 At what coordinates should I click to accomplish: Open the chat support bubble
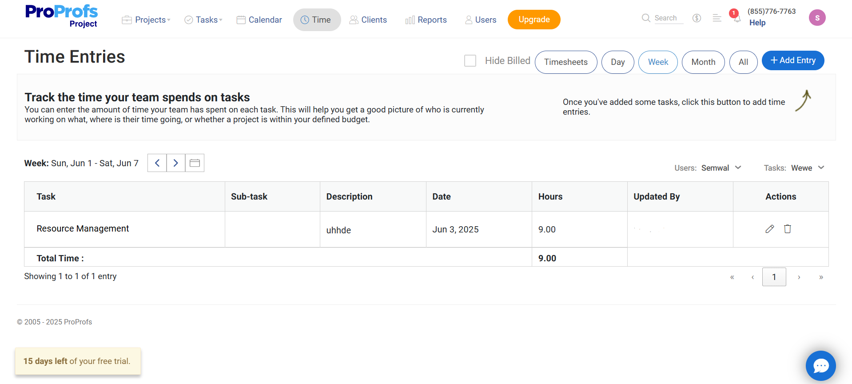point(821,366)
